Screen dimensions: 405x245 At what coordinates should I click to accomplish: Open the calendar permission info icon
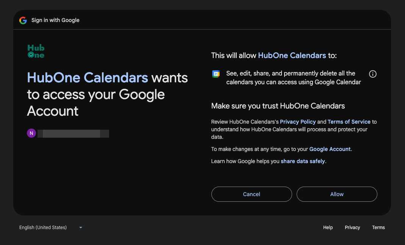(373, 74)
